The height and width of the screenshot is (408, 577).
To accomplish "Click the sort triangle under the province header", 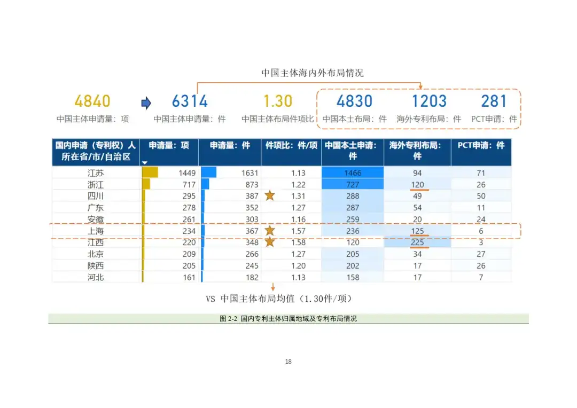I will point(145,162).
